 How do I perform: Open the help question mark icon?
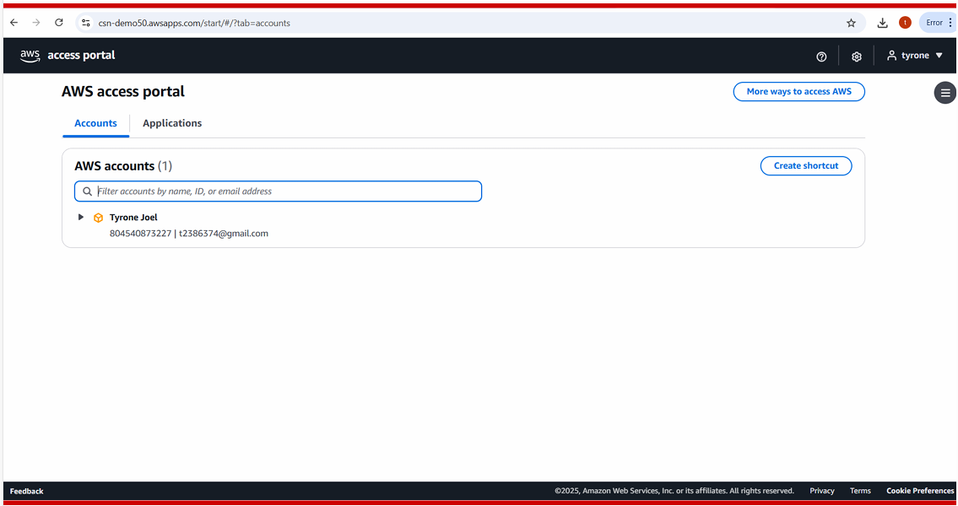click(821, 57)
